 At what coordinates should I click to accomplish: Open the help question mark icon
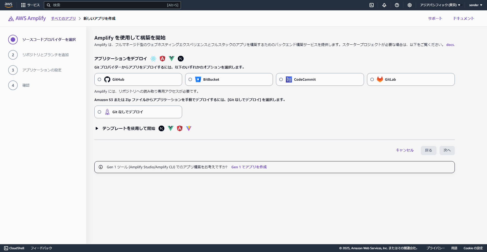tap(397, 5)
